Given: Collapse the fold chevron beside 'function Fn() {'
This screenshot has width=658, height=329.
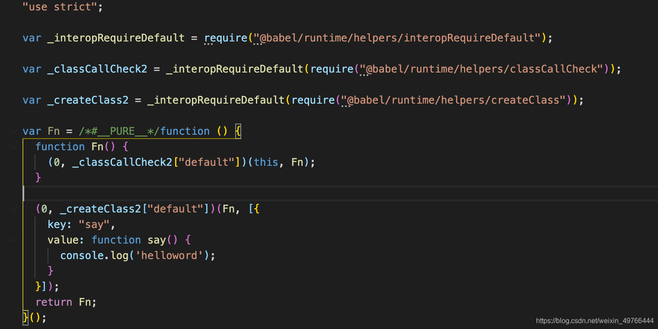Looking at the screenshot, I should tap(13, 147).
